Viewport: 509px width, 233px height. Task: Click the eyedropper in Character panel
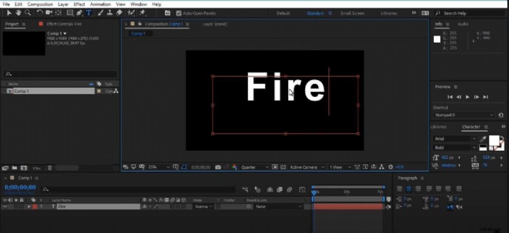point(483,139)
